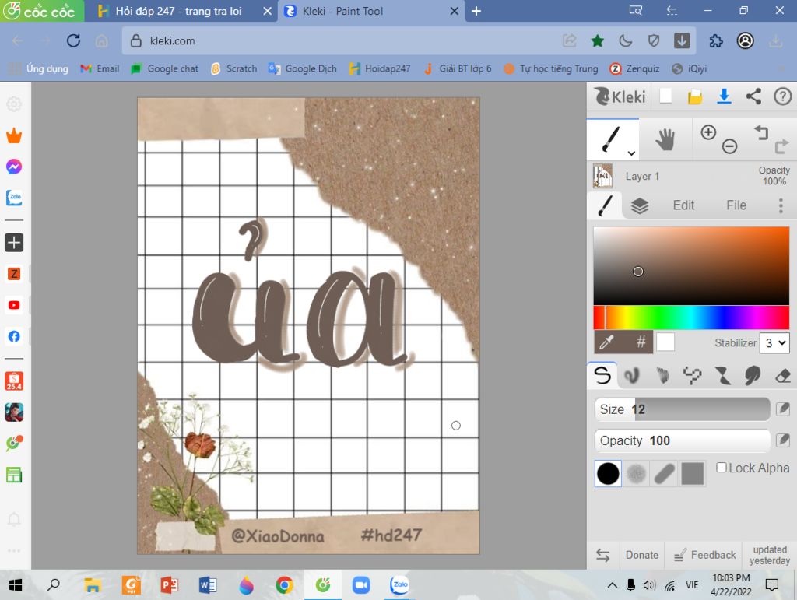
Task: Adjust the brush Size slider
Action: point(682,409)
